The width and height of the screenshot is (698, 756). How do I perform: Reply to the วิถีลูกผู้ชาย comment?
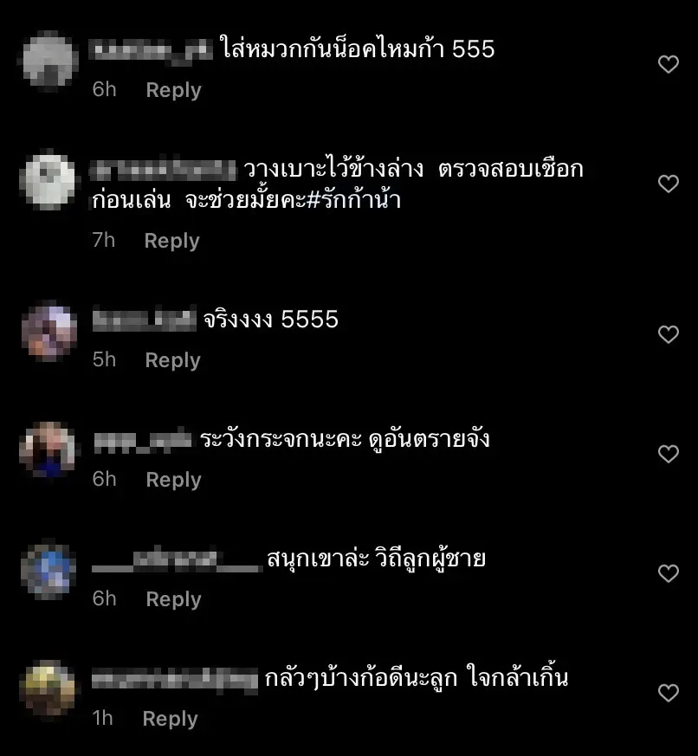(173, 599)
